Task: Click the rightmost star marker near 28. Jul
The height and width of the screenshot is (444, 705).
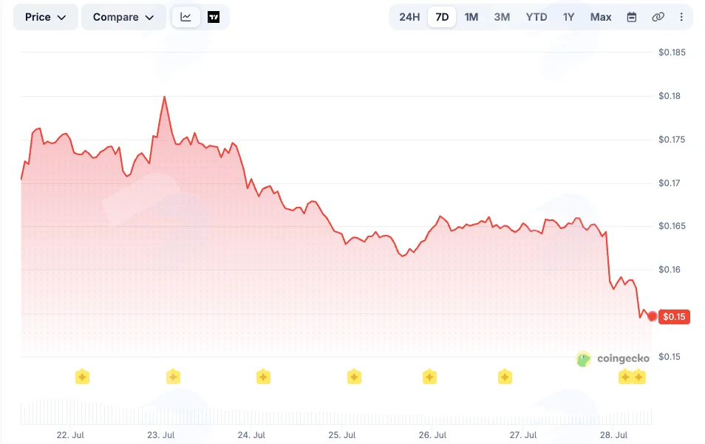Action: pos(639,377)
